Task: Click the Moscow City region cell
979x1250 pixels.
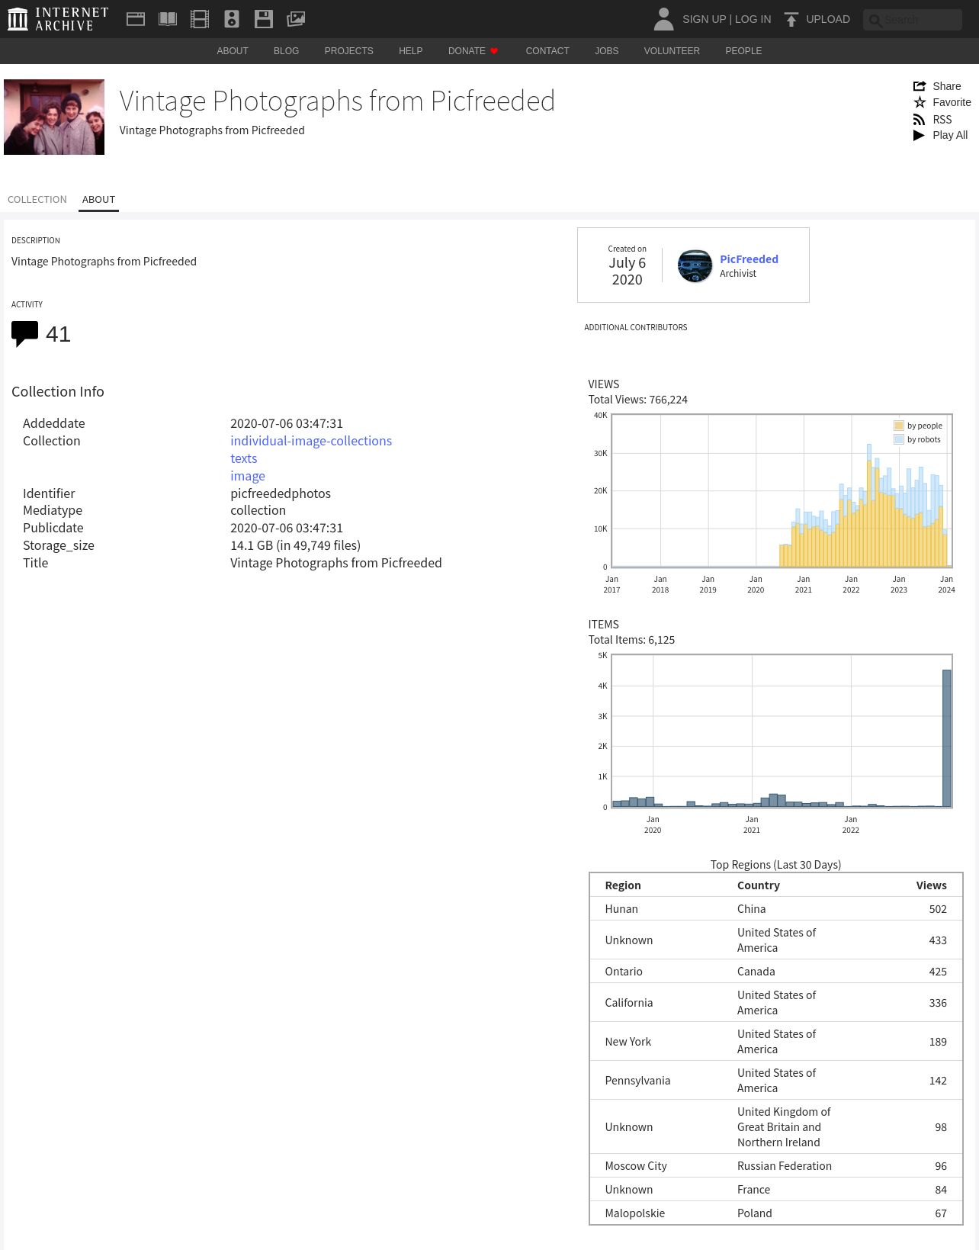Action: pyautogui.click(x=636, y=1166)
